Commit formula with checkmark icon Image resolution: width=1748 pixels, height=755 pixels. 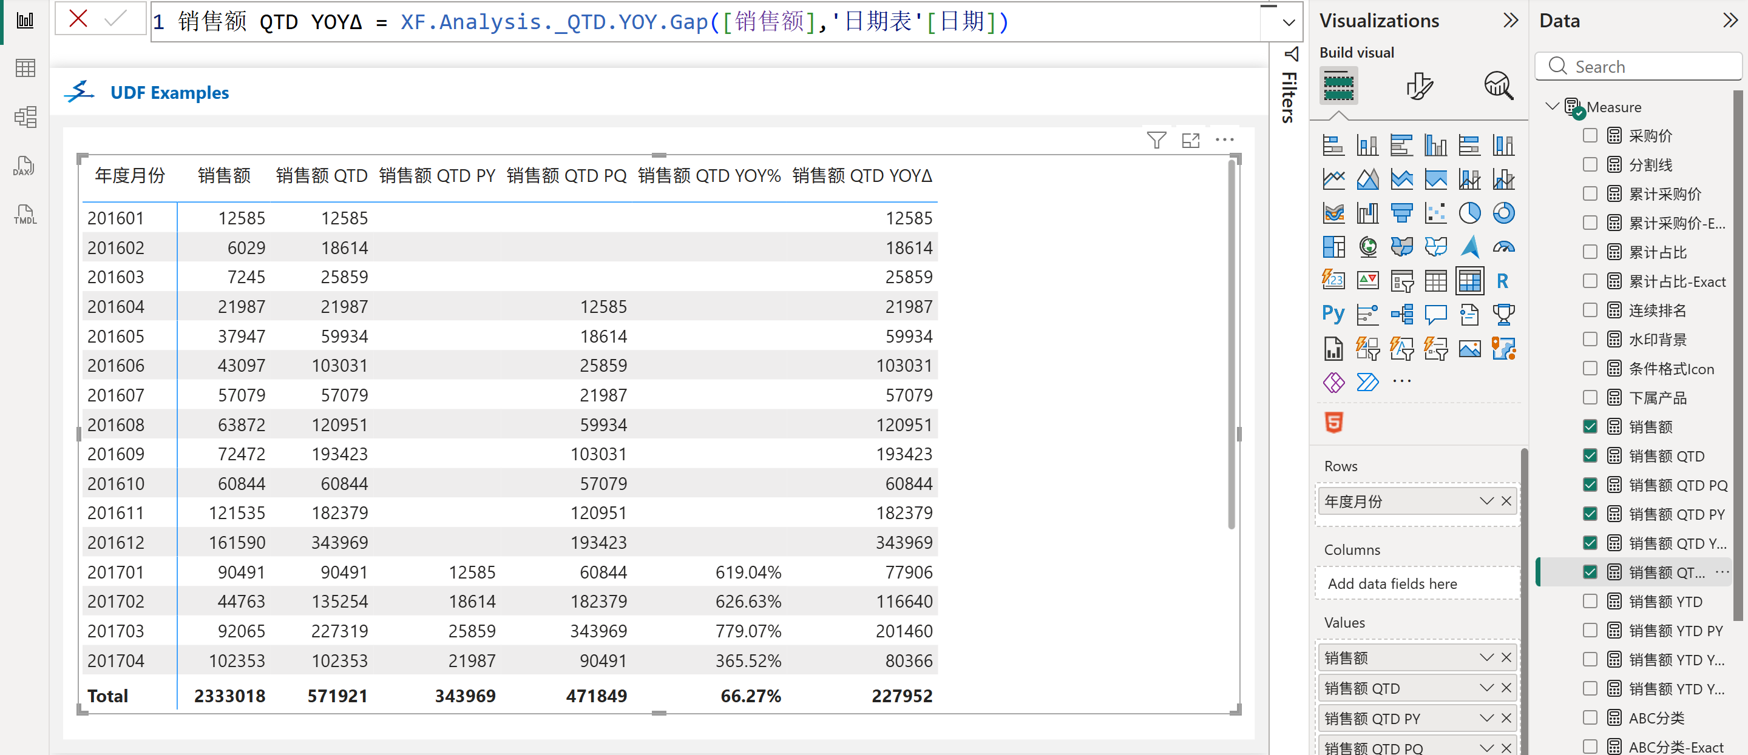click(x=116, y=19)
